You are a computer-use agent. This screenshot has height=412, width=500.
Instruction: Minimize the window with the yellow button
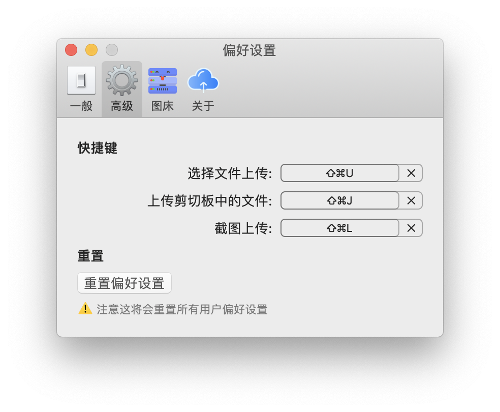tap(91, 50)
